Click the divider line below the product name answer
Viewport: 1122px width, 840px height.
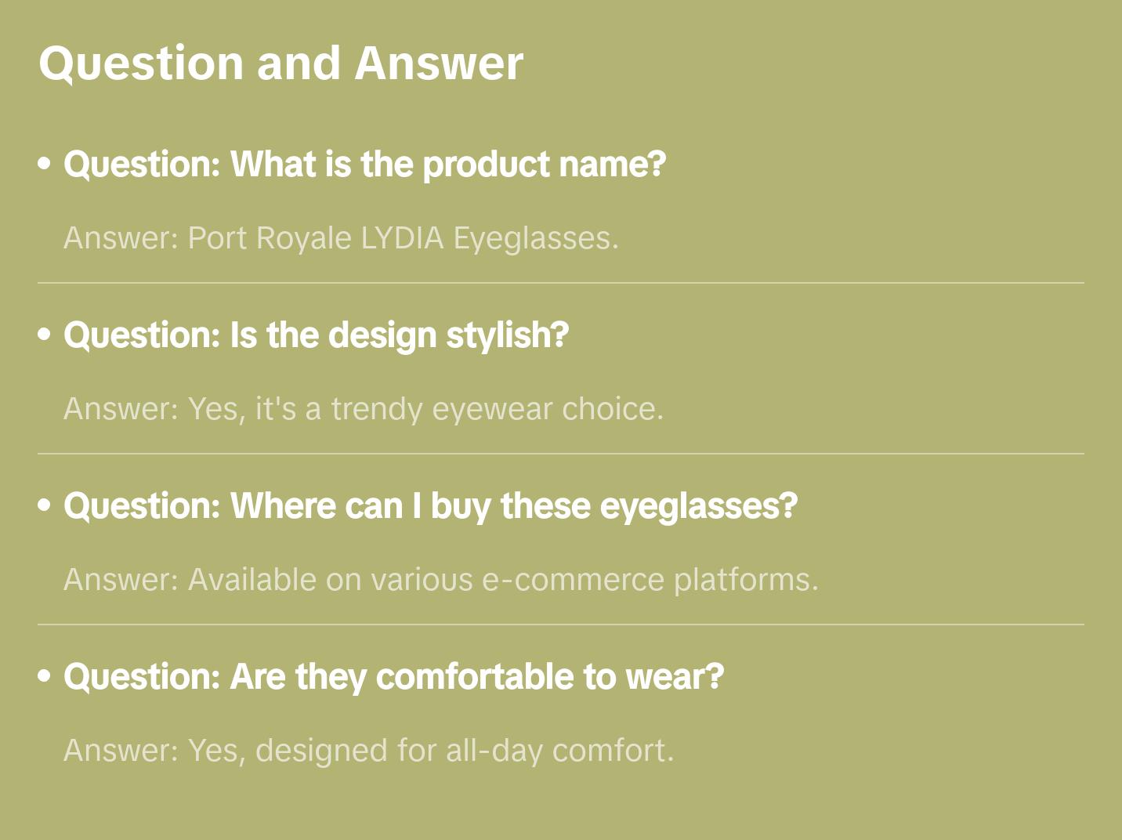coord(560,283)
